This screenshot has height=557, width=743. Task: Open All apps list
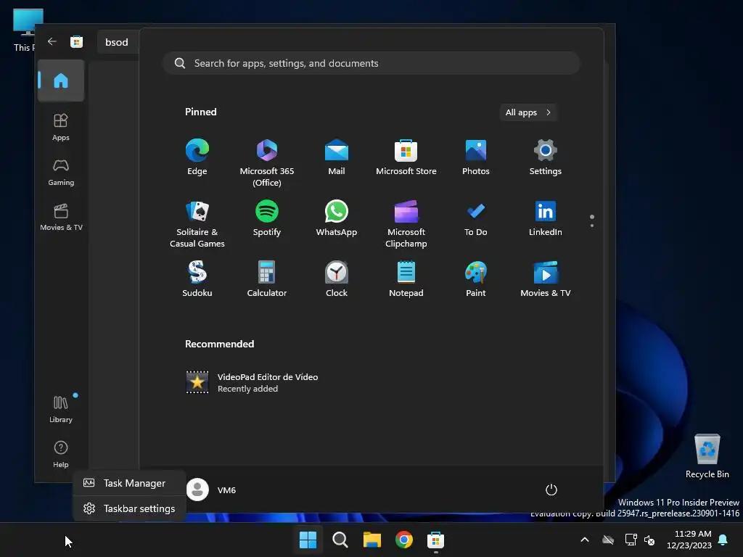(528, 112)
